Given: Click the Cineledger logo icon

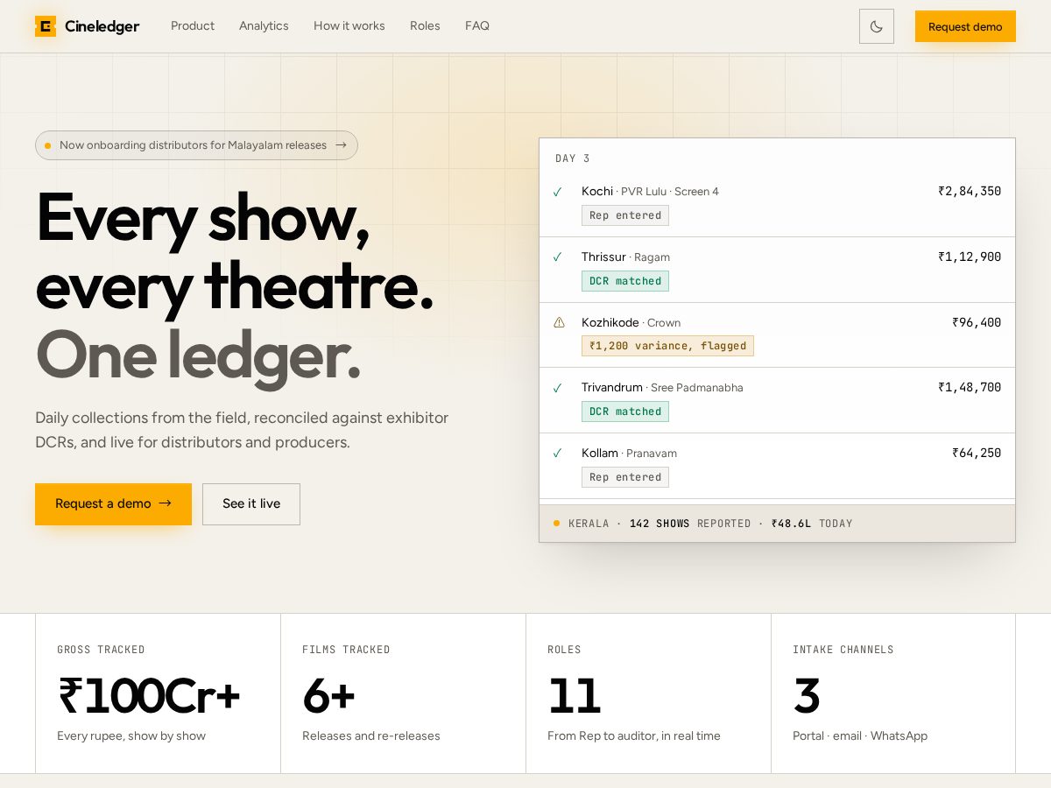Looking at the screenshot, I should (46, 26).
